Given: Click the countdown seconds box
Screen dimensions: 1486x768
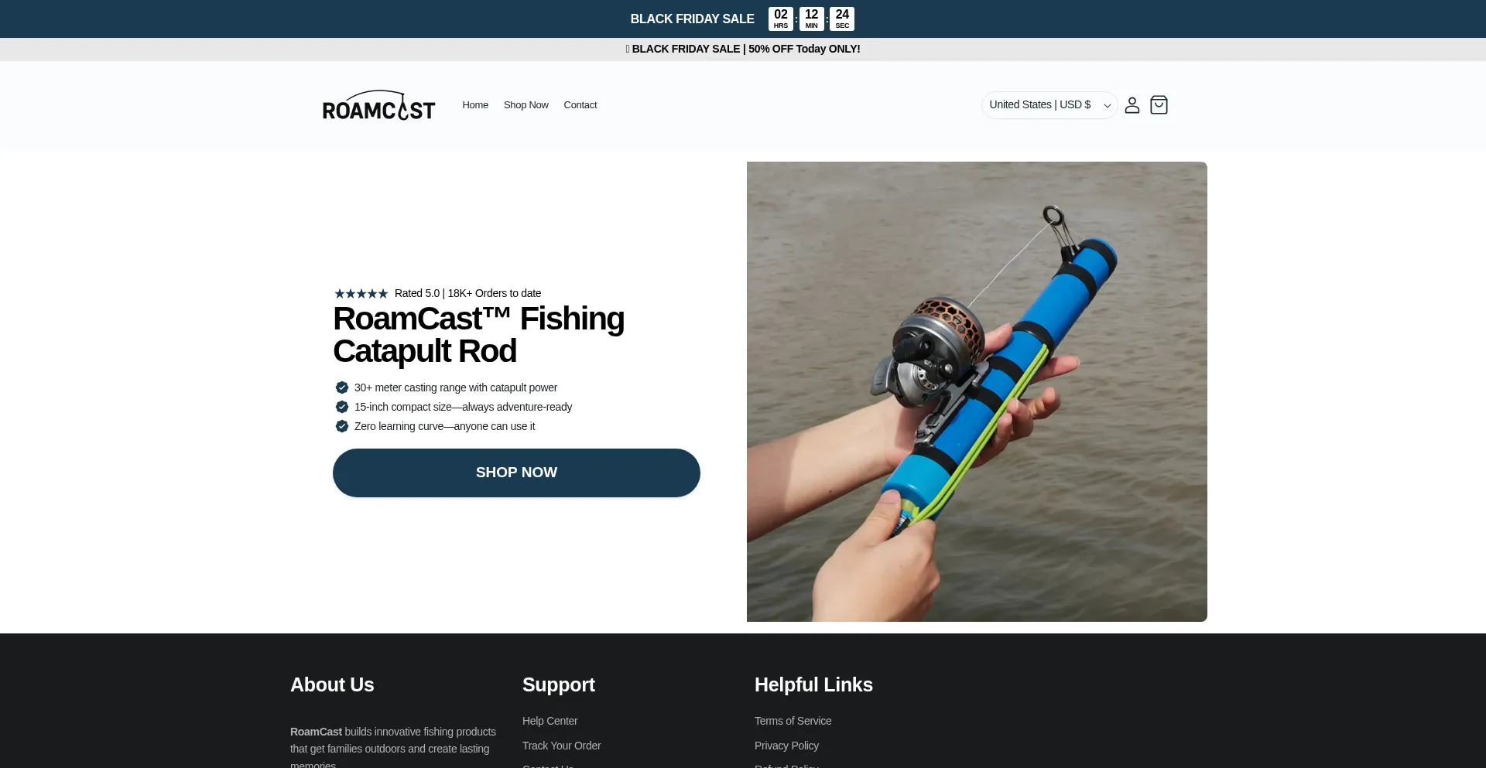Looking at the screenshot, I should point(842,19).
